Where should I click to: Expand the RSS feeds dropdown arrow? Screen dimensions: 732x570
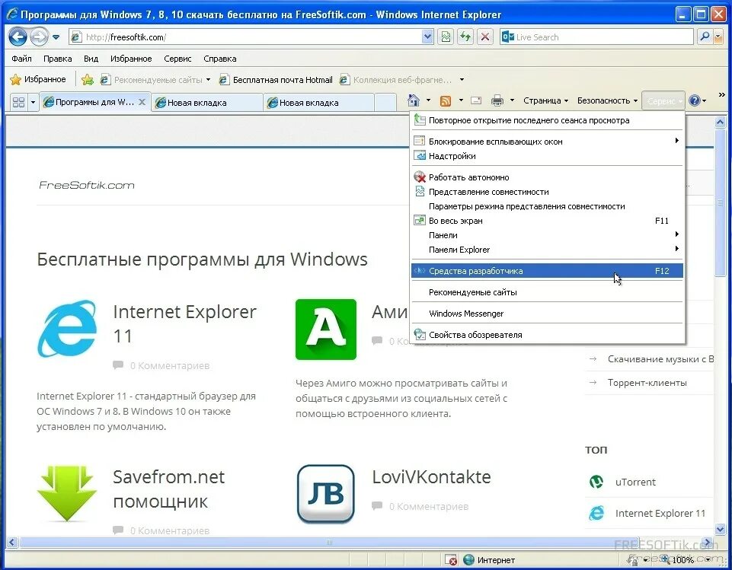tap(461, 100)
